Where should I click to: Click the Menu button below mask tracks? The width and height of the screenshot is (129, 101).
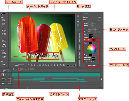(x=6, y=88)
